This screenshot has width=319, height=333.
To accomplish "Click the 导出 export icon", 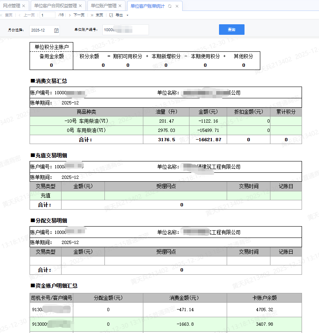I will pyautogui.click(x=111, y=15).
